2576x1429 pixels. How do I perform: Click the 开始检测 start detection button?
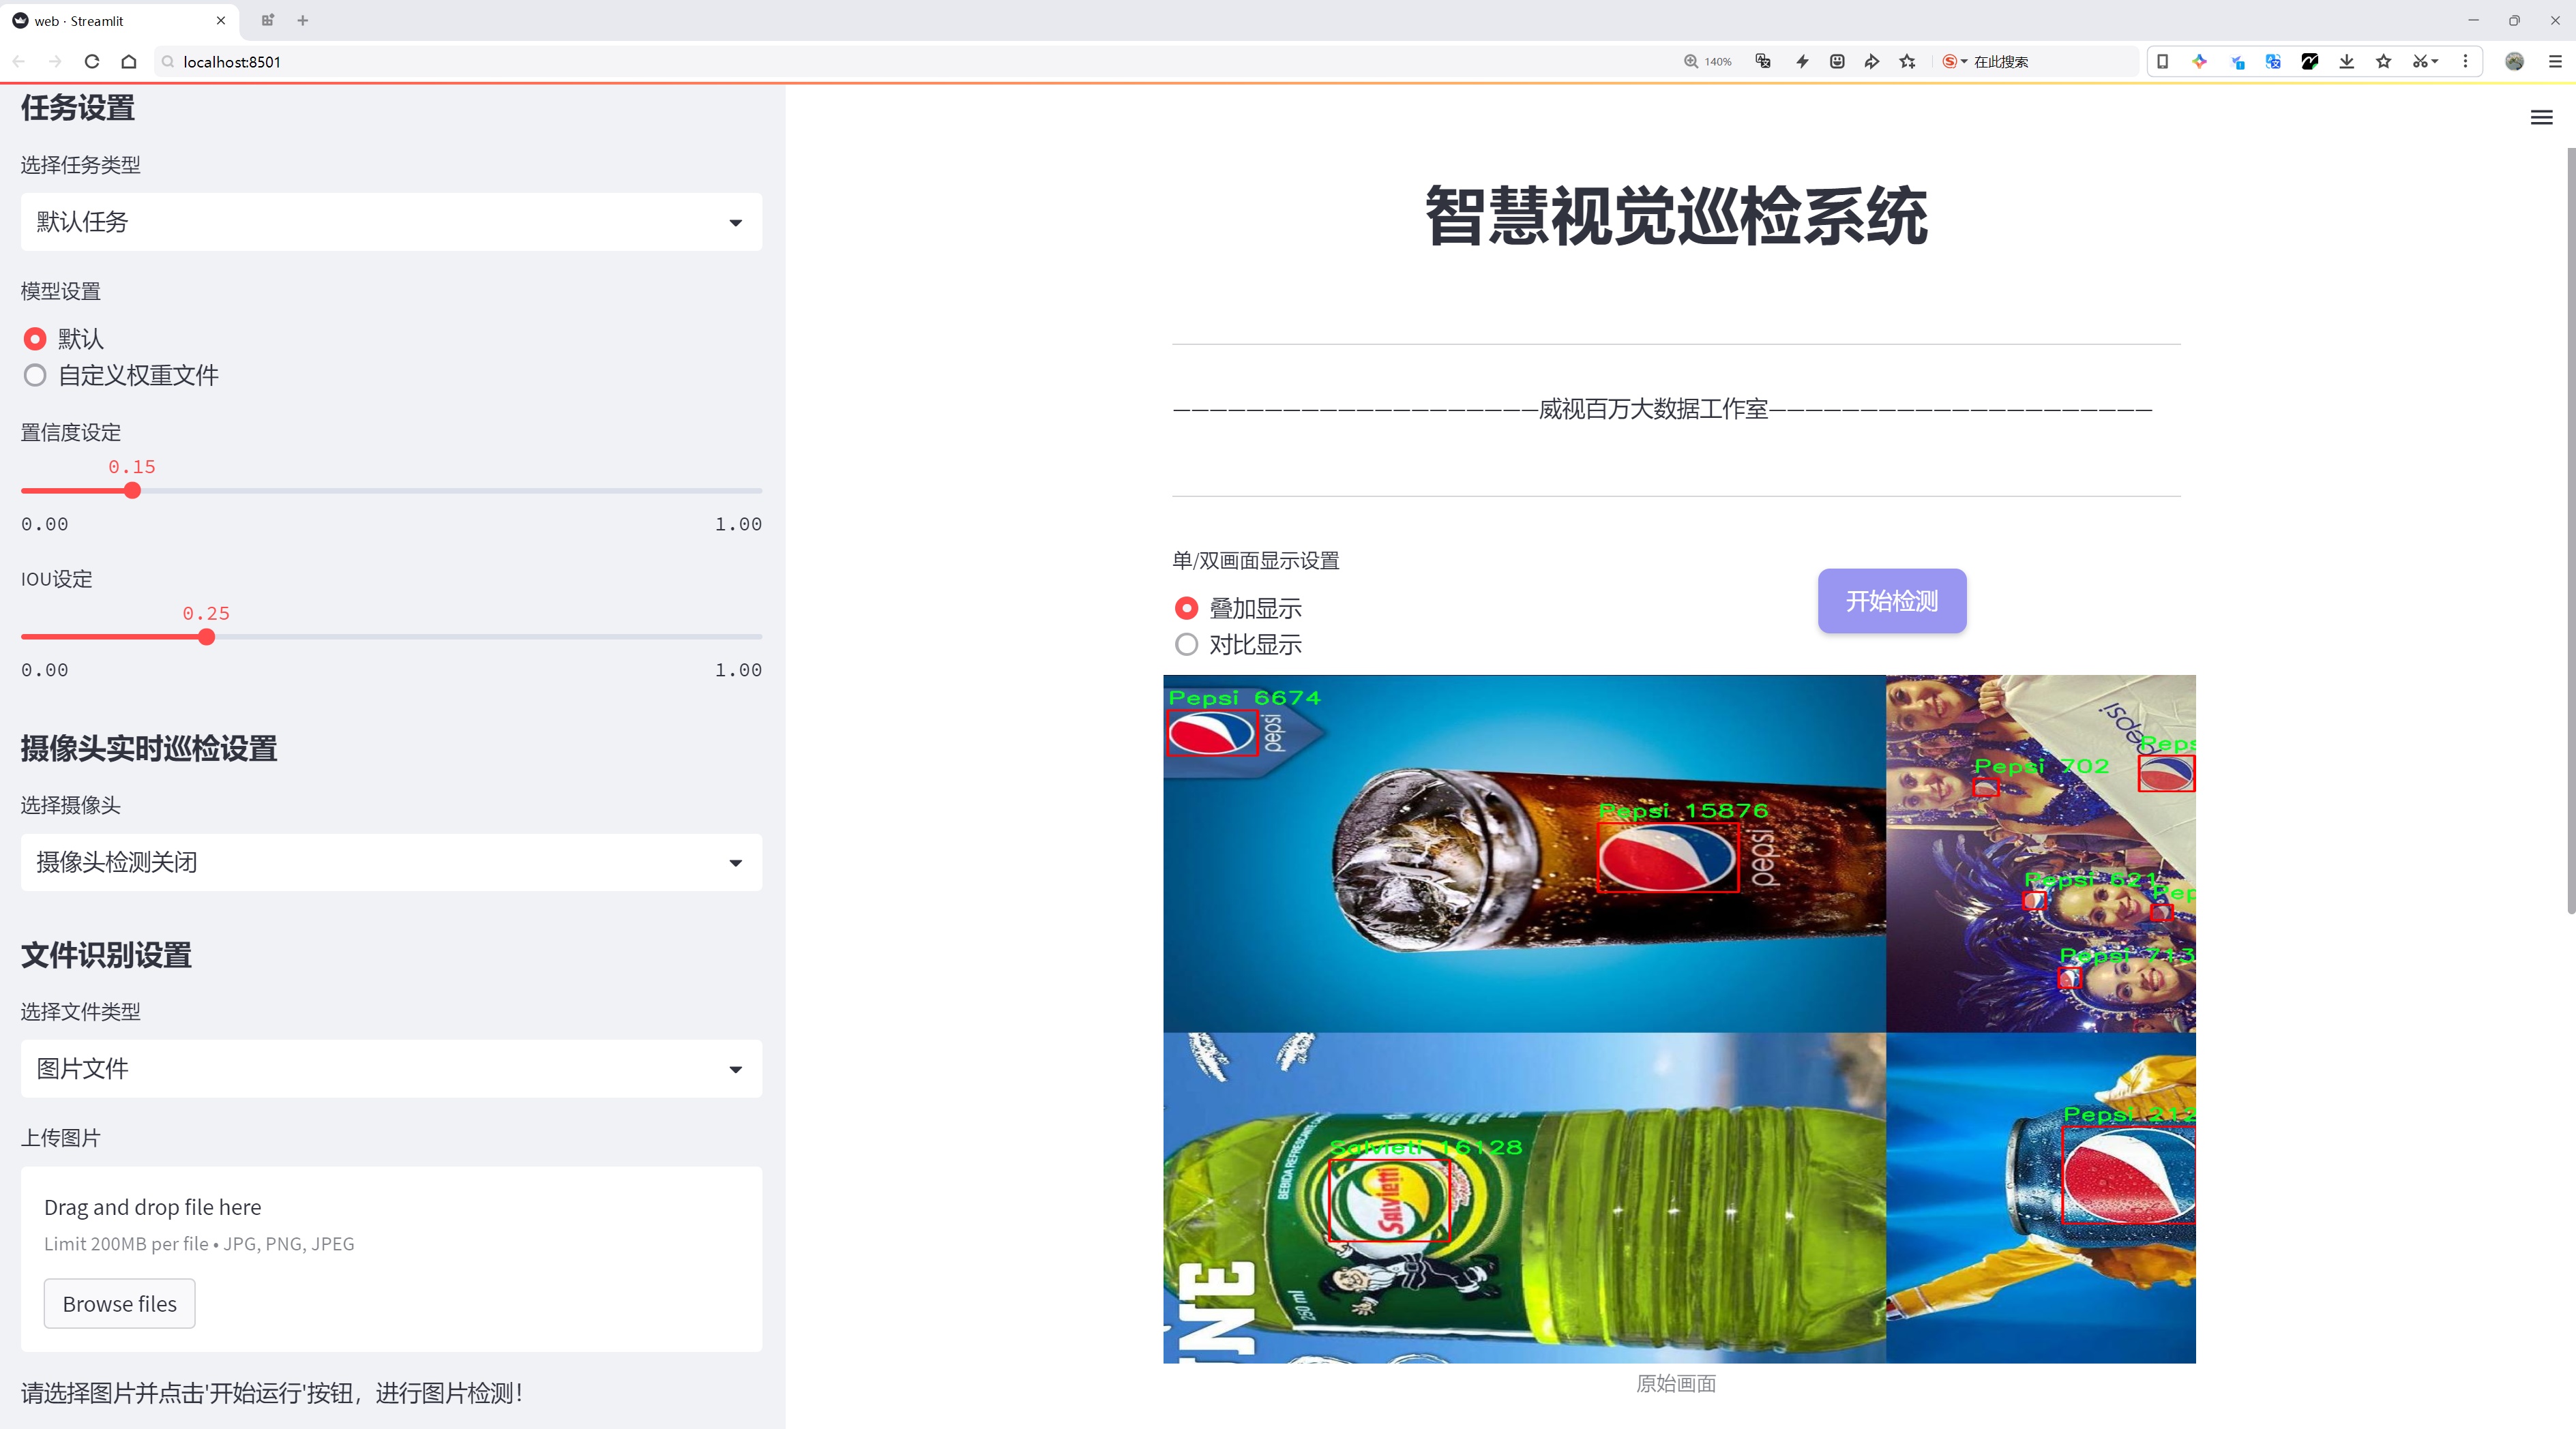coord(1892,601)
